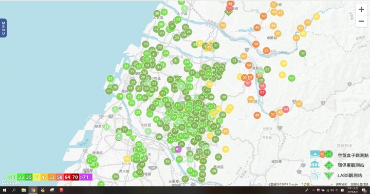Image resolution: width=370 pixels, height=194 pixels.
Task: Click the purple 81 air quality marker
Action: [x=178, y=149]
